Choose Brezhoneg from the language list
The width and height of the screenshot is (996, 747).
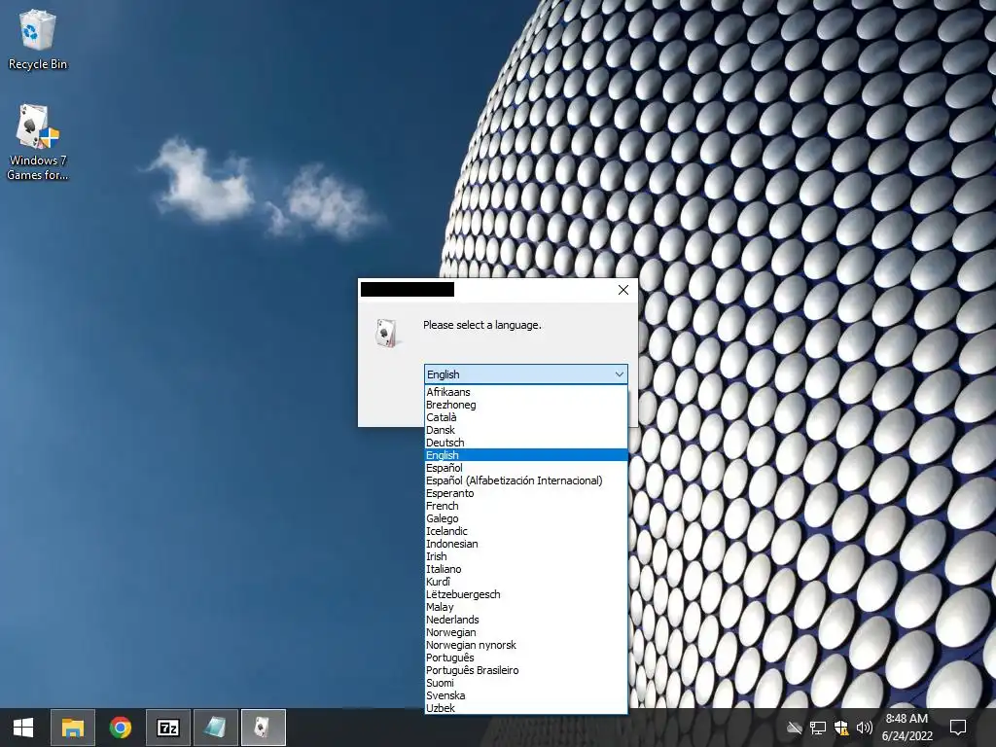(526, 405)
